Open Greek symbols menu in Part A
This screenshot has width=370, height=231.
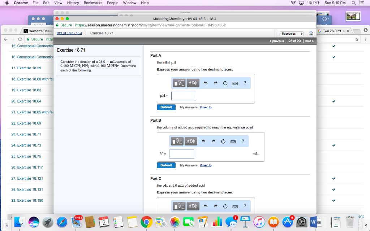[x=193, y=83]
